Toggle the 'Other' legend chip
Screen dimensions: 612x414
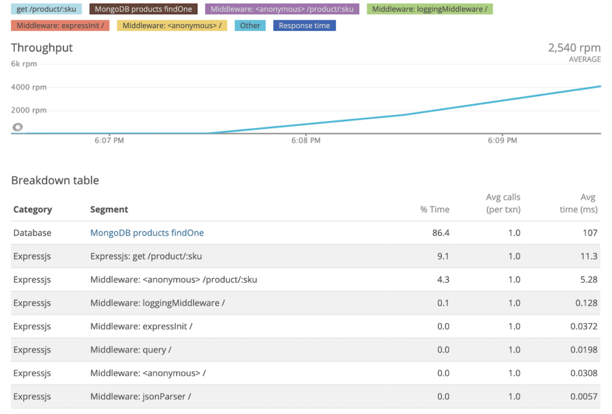[x=250, y=26]
